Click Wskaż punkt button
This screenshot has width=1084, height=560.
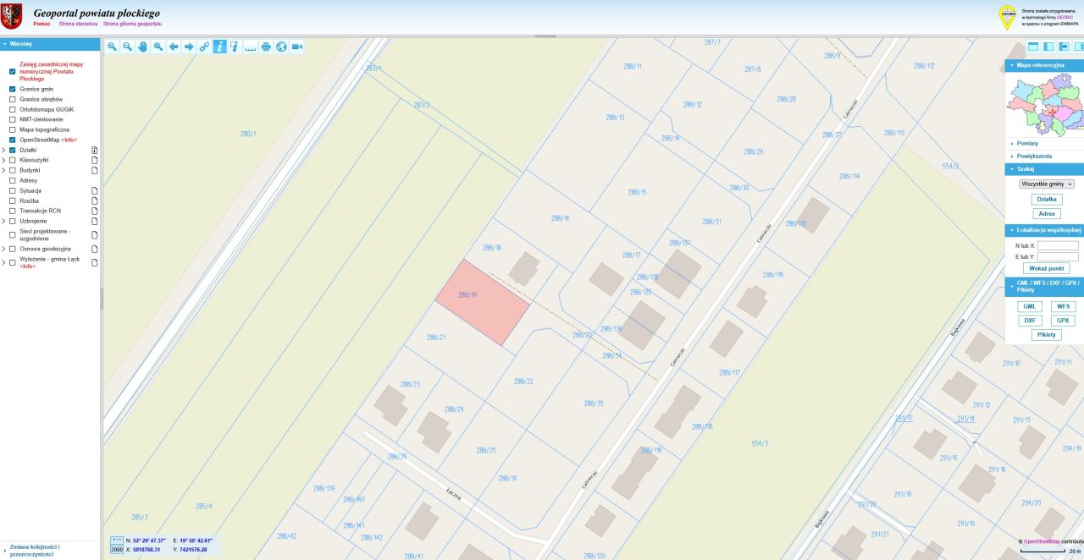[x=1046, y=268]
